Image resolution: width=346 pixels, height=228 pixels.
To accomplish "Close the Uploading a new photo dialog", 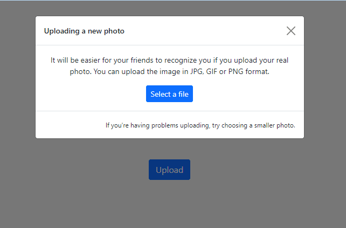I will [x=291, y=31].
